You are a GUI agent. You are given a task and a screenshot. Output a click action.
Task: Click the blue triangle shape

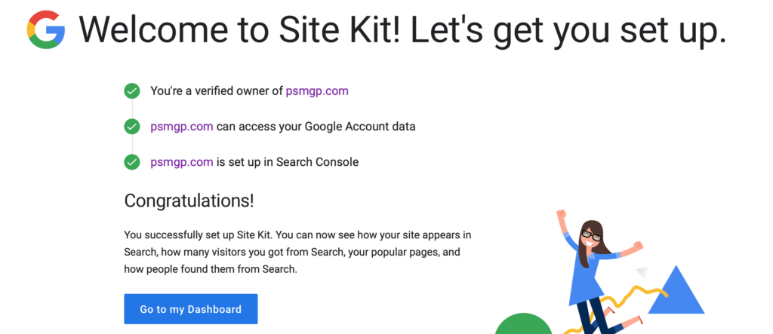pos(676,292)
